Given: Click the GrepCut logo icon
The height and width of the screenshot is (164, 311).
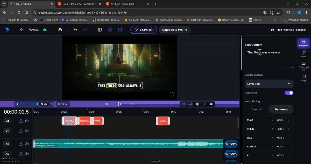Looking at the screenshot, I should point(8,30).
